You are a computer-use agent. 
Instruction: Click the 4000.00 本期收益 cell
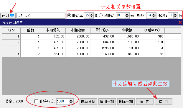[78, 54]
